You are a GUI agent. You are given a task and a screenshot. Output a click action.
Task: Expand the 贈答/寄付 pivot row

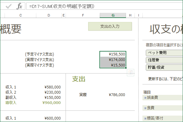click(145, 119)
